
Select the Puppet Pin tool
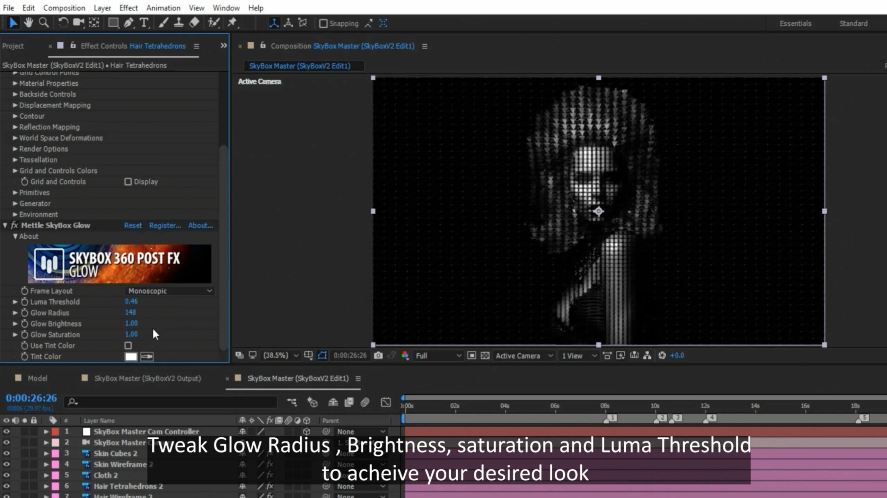[x=232, y=23]
